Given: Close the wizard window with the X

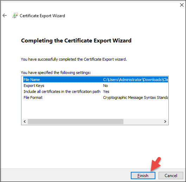Looking at the screenshot, I should pos(182,5).
